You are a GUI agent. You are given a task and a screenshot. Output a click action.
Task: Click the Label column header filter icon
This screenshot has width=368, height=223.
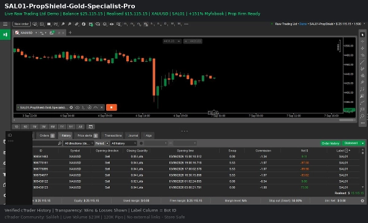347,151
